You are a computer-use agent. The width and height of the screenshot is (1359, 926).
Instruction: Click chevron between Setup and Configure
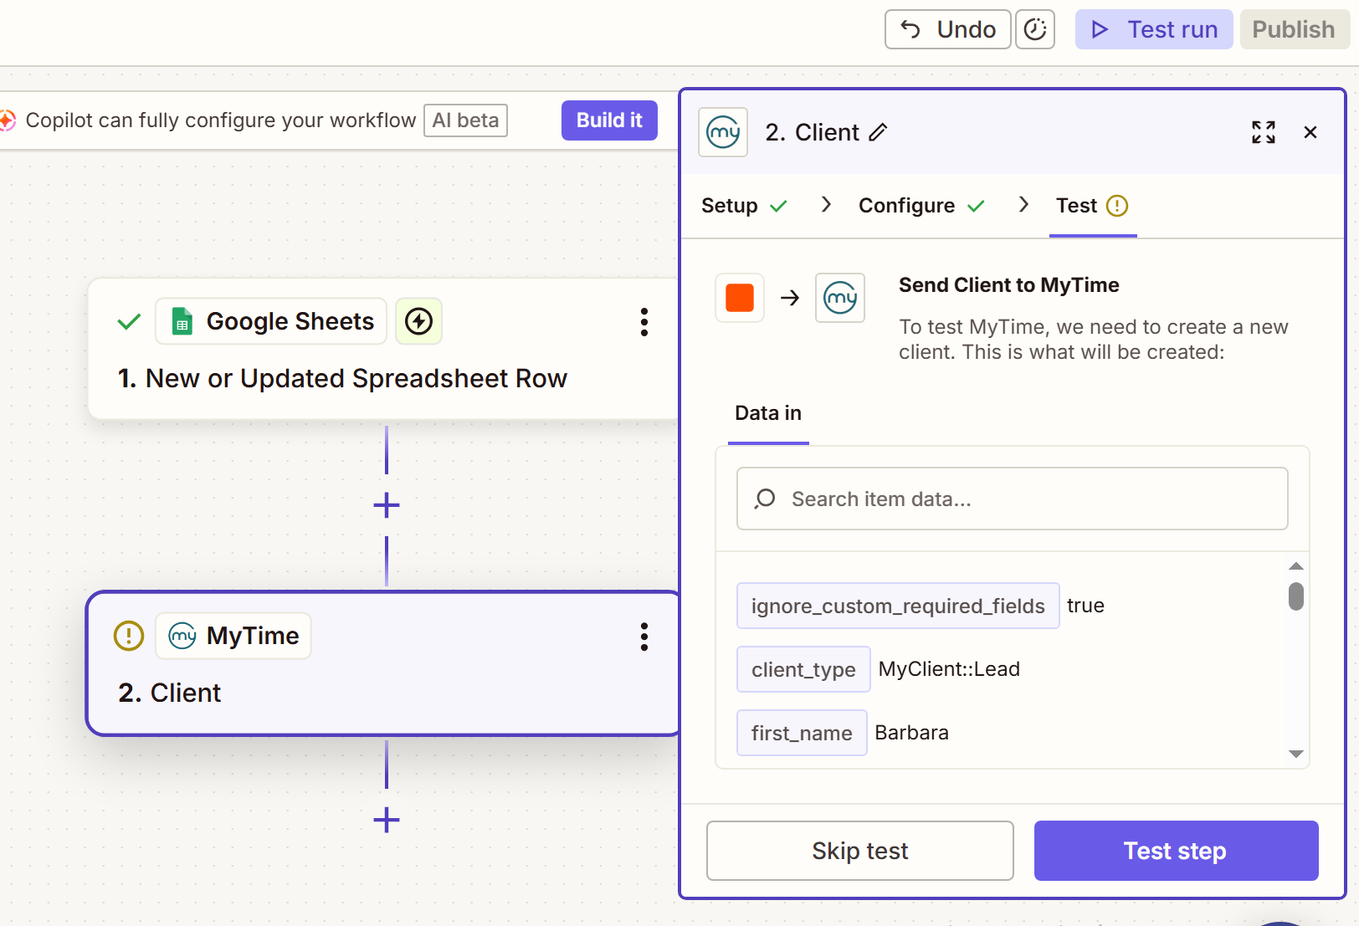pos(826,205)
